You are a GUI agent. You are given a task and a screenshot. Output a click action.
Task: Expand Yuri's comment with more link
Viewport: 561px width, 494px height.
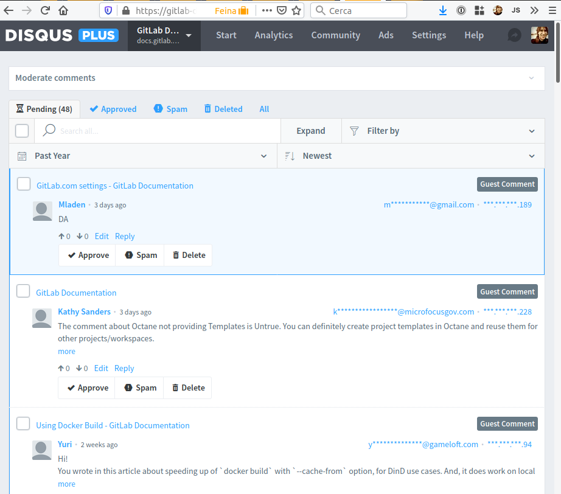click(66, 484)
